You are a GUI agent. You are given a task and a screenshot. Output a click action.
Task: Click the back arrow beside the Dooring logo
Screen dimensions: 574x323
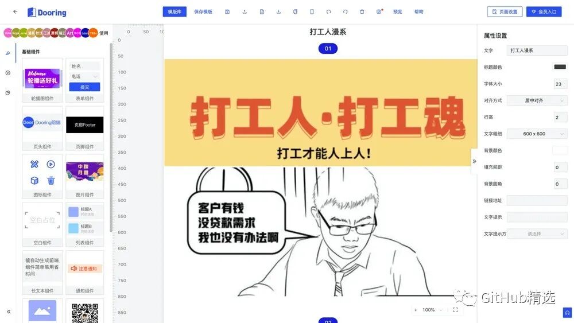(x=15, y=11)
